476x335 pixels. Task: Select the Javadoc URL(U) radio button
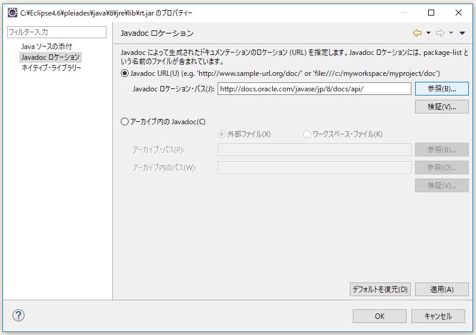coord(124,73)
